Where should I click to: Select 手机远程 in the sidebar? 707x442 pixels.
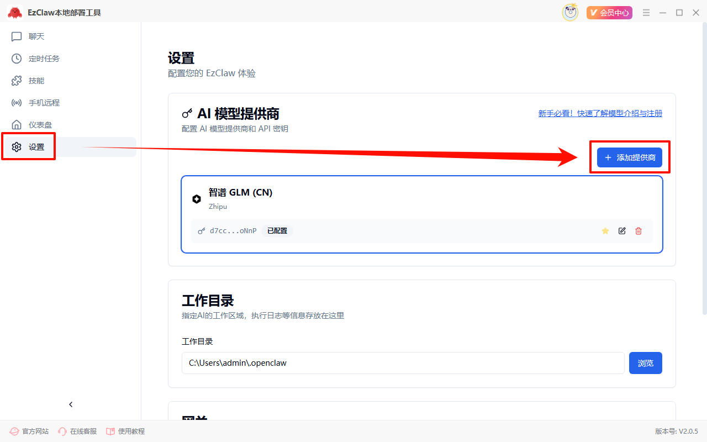[44, 103]
